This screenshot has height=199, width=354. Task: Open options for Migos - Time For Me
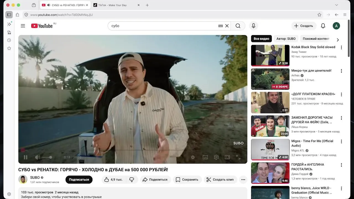341,142
